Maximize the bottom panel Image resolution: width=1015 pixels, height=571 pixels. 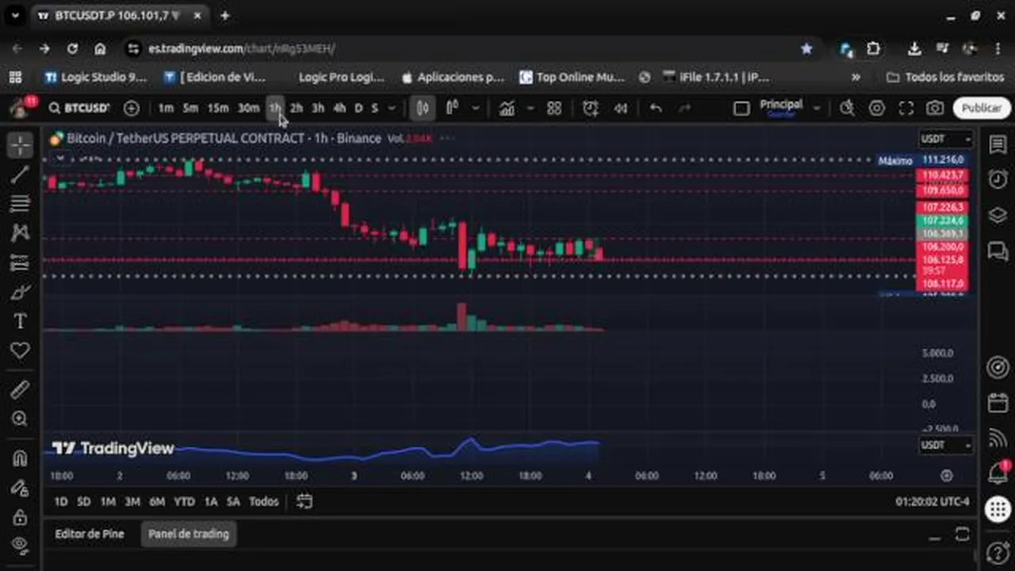962,535
